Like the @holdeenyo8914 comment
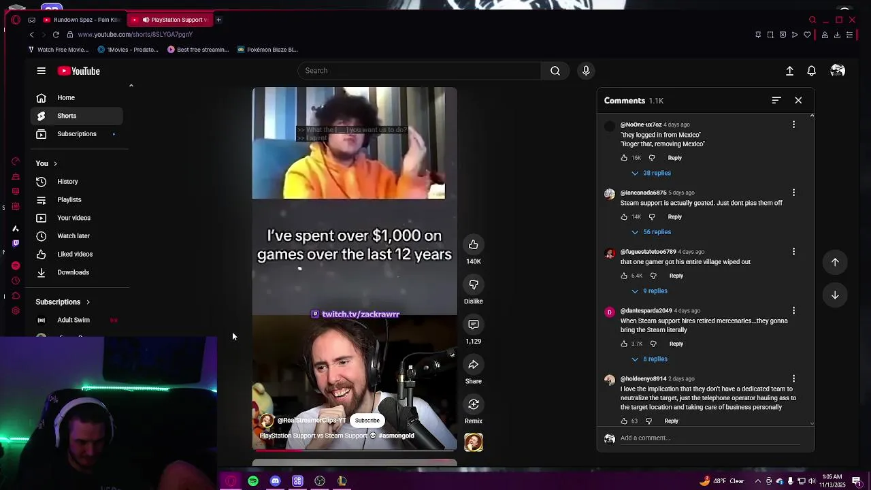 click(624, 421)
